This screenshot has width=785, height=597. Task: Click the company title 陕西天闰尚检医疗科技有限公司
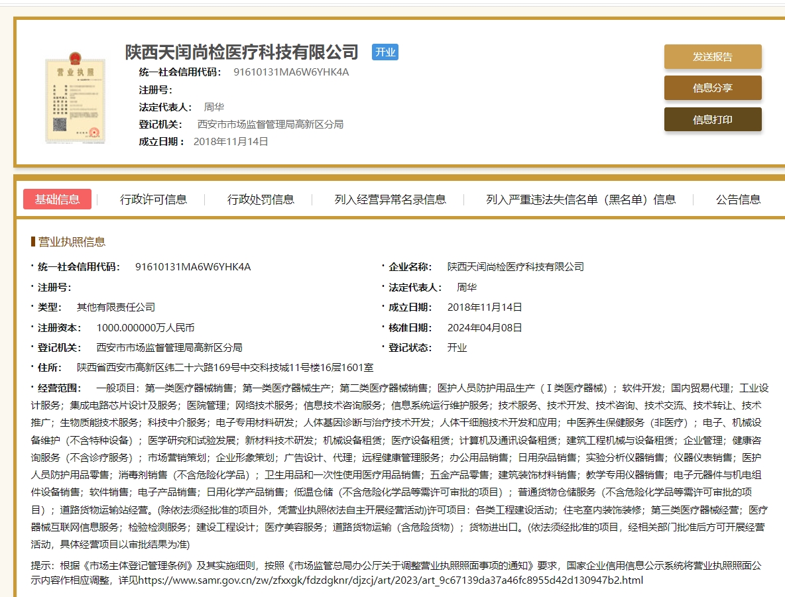coord(241,52)
